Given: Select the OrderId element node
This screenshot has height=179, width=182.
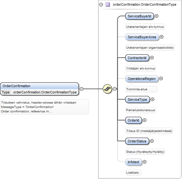Looking at the screenshot, I should (133, 120).
